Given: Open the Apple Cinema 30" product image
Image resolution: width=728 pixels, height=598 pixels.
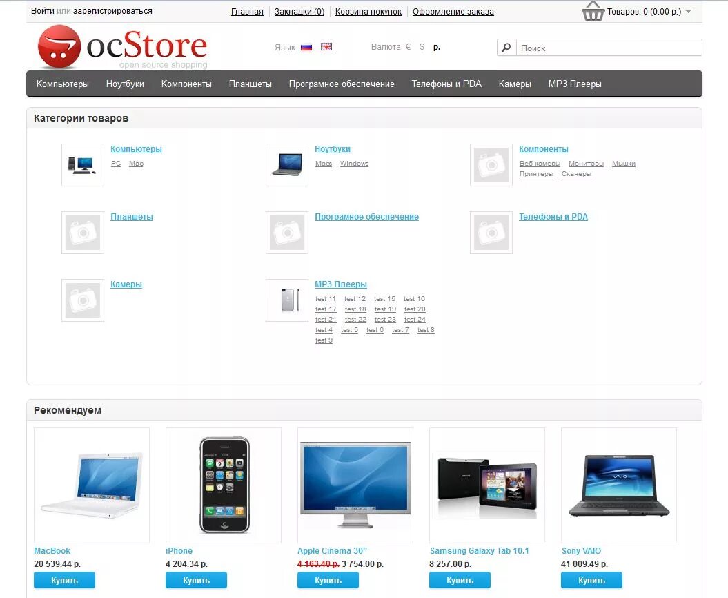Looking at the screenshot, I should click(x=355, y=485).
